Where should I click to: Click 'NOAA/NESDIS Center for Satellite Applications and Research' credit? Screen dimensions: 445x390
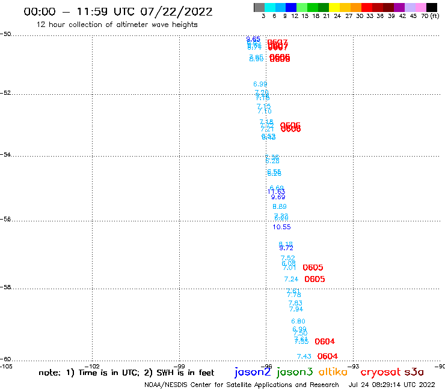point(242,385)
